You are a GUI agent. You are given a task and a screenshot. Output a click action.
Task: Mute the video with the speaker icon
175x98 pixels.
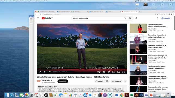point(50,72)
